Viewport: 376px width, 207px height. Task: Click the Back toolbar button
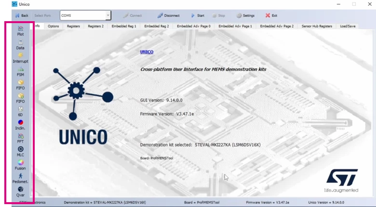[x=22, y=15]
